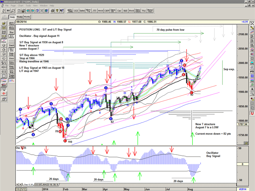Toggle the Daily timeframe button
This screenshot has height=191, width=255.
click(12, 17)
